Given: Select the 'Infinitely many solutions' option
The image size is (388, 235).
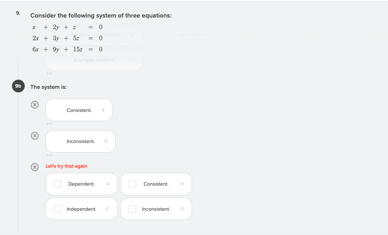Looking at the screenshot, I should coord(94,35).
